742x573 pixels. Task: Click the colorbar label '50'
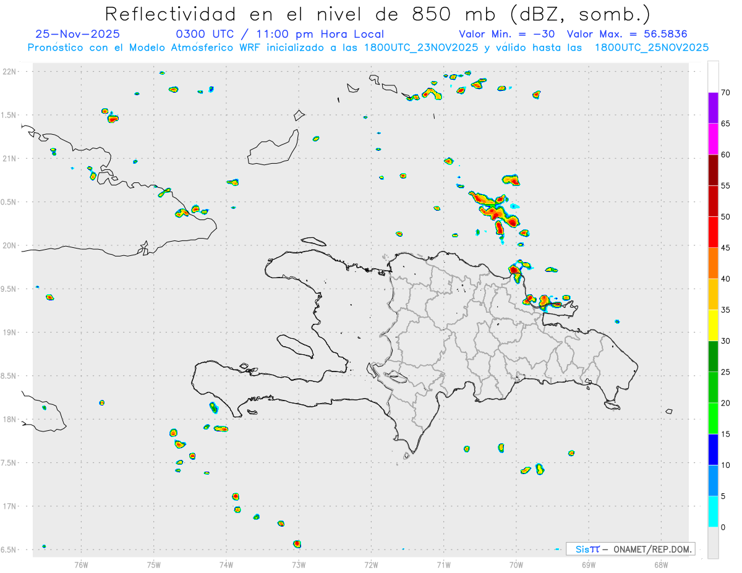click(725, 217)
